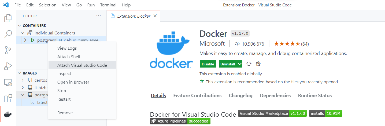The image size is (385, 126).
Task: Choose Stop from the context menu
Action: 82,91
